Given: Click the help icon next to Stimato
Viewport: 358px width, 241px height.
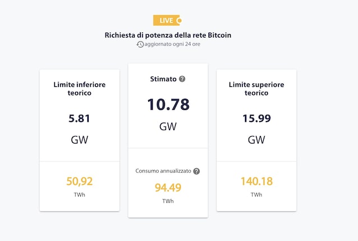Looking at the screenshot, I should click(x=182, y=79).
